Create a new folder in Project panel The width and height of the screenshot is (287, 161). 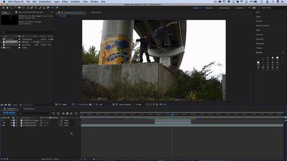coord(6,105)
